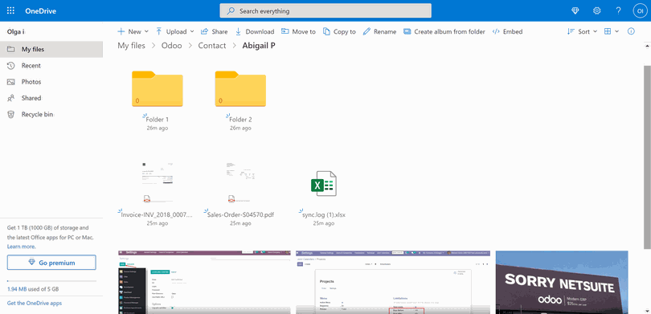Screen dimensions: 651x314
Task: Open Folder 2 icon
Action: [240, 89]
